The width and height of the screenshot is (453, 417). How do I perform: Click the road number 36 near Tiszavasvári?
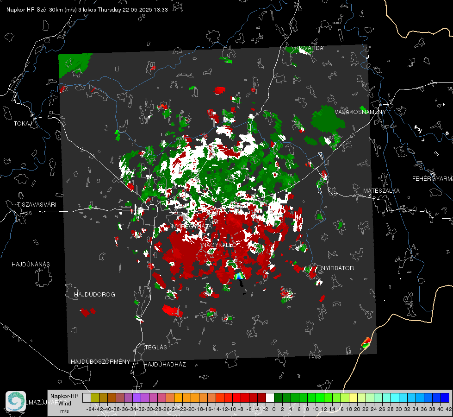click(x=29, y=213)
